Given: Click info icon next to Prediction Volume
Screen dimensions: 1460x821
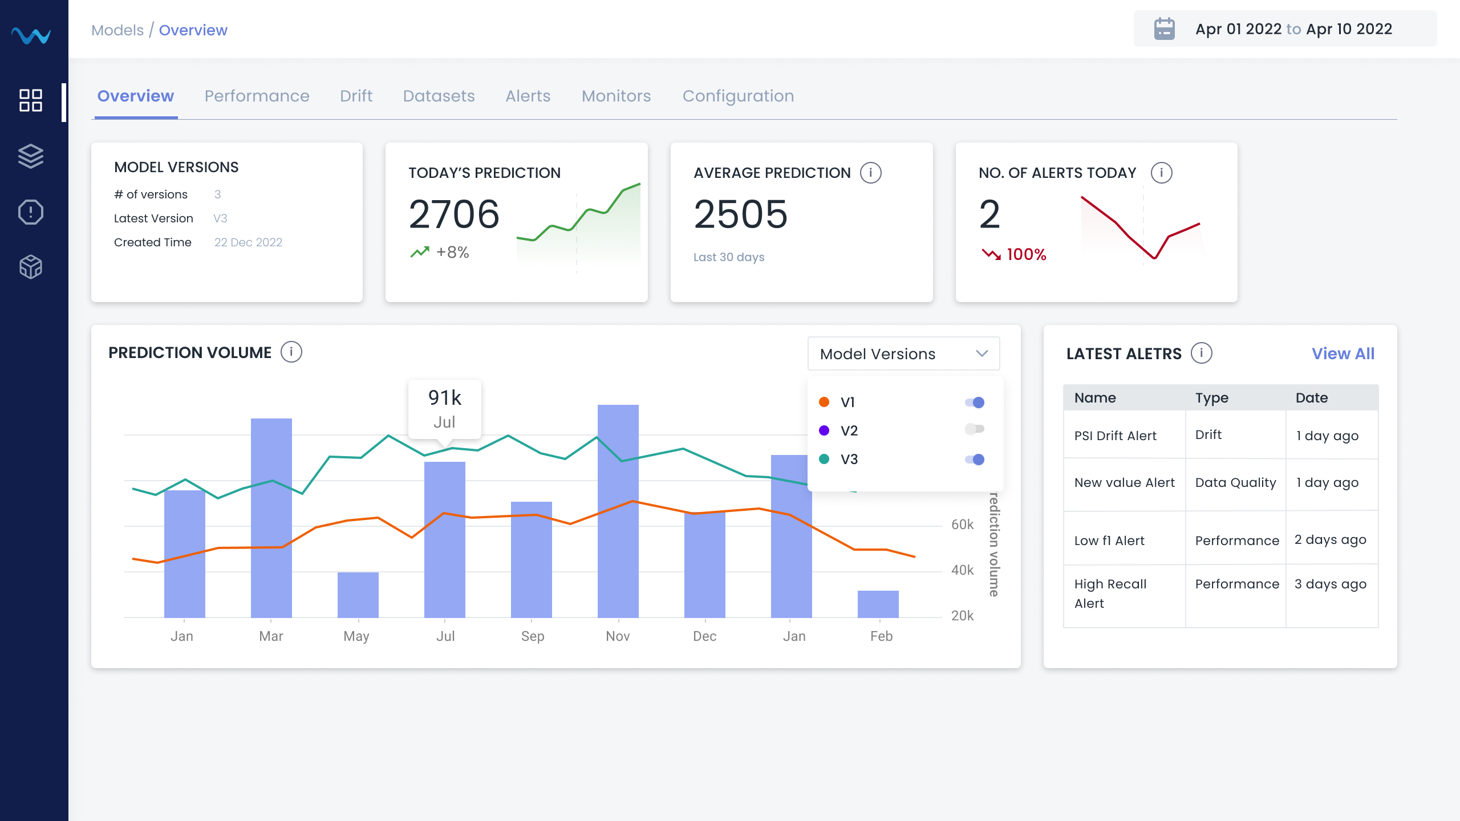Looking at the screenshot, I should point(291,352).
